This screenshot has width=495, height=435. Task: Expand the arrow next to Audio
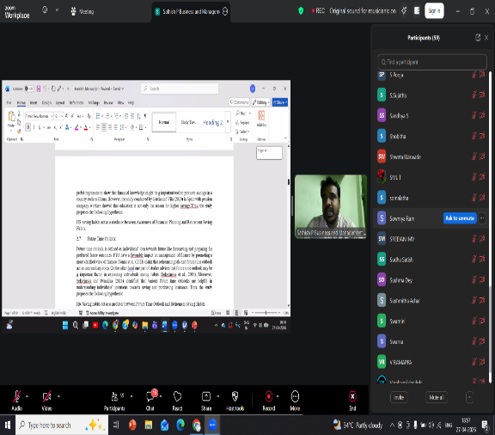pyautogui.click(x=27, y=396)
